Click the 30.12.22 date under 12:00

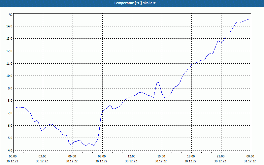point(131,161)
